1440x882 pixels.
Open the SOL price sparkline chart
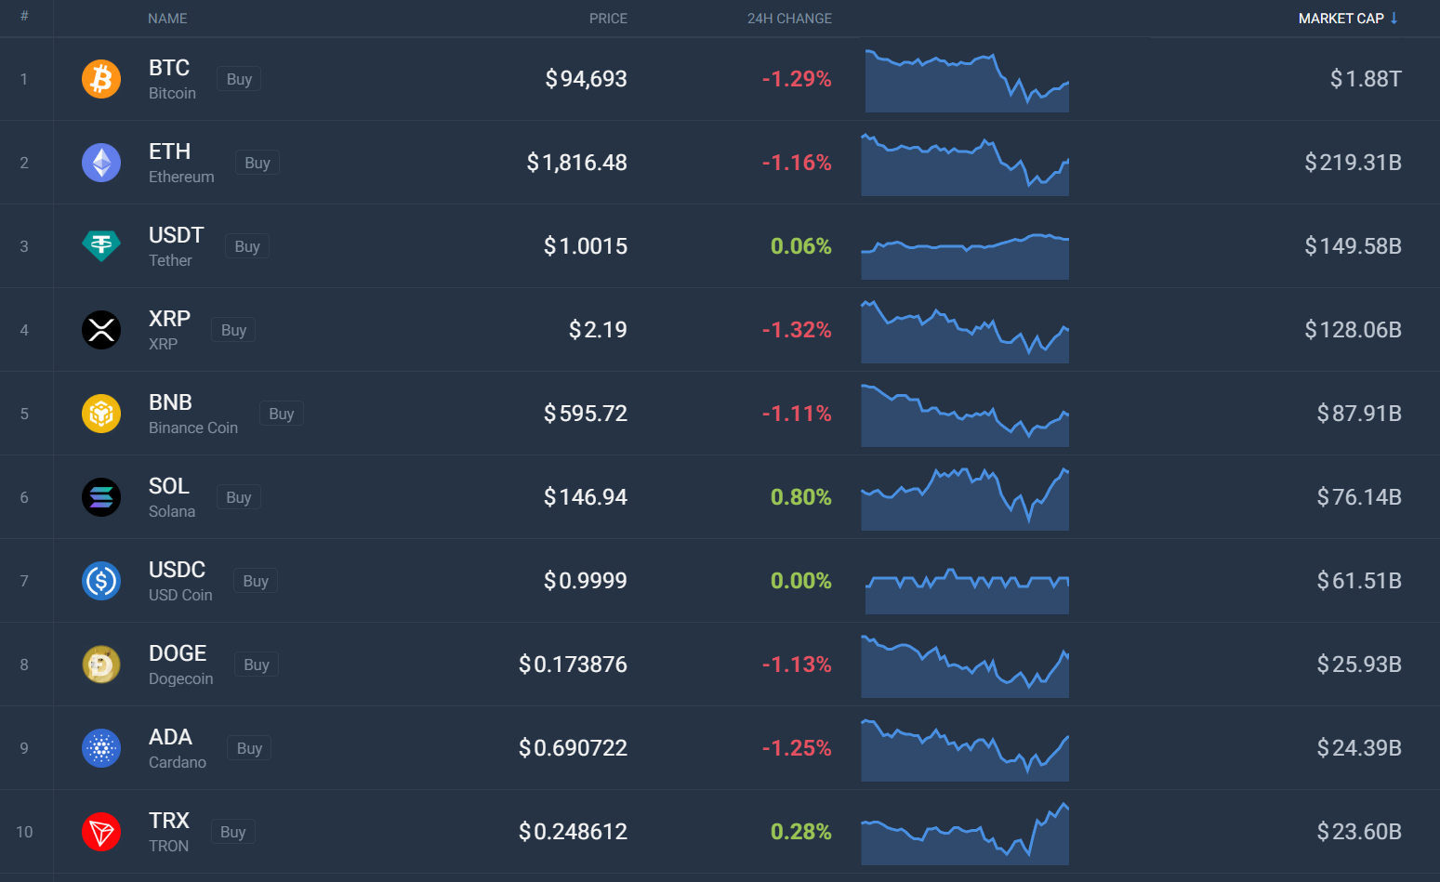point(965,499)
